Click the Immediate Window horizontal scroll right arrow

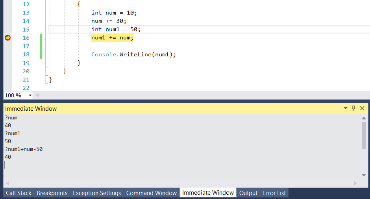[x=355, y=183]
